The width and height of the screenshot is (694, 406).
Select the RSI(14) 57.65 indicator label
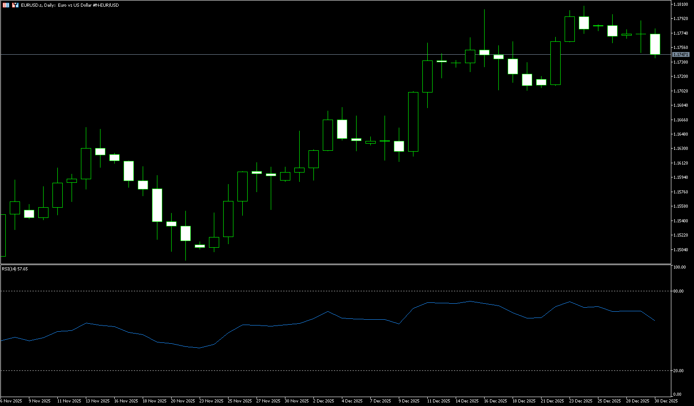click(15, 269)
